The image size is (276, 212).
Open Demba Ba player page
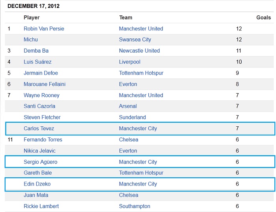[x=36, y=51]
